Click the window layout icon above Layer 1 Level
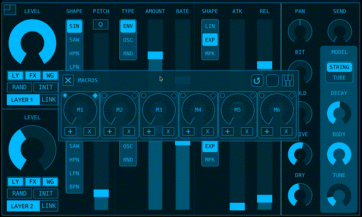The width and height of the screenshot is (362, 217). click(x=10, y=10)
